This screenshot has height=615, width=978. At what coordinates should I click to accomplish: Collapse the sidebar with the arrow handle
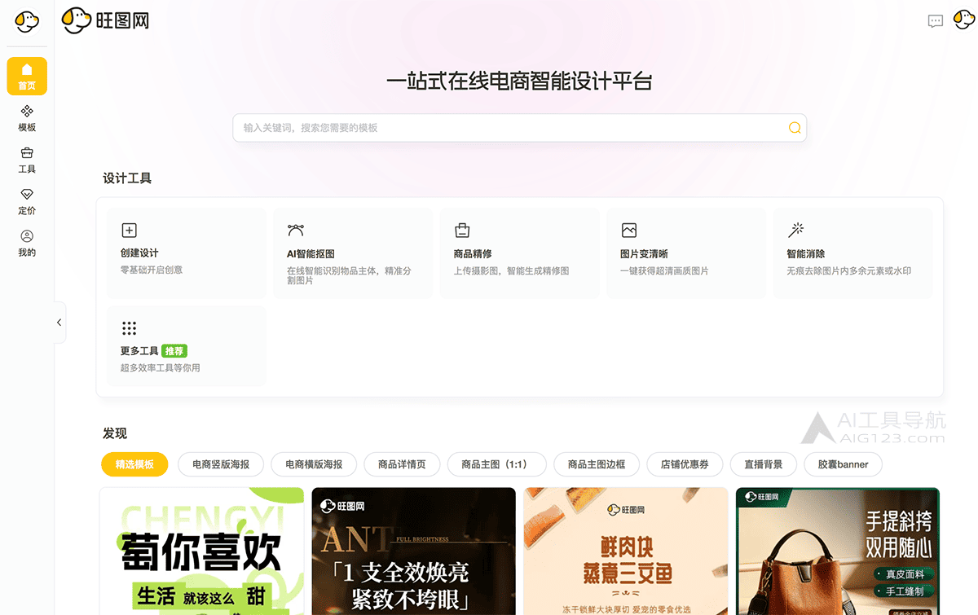[59, 323]
